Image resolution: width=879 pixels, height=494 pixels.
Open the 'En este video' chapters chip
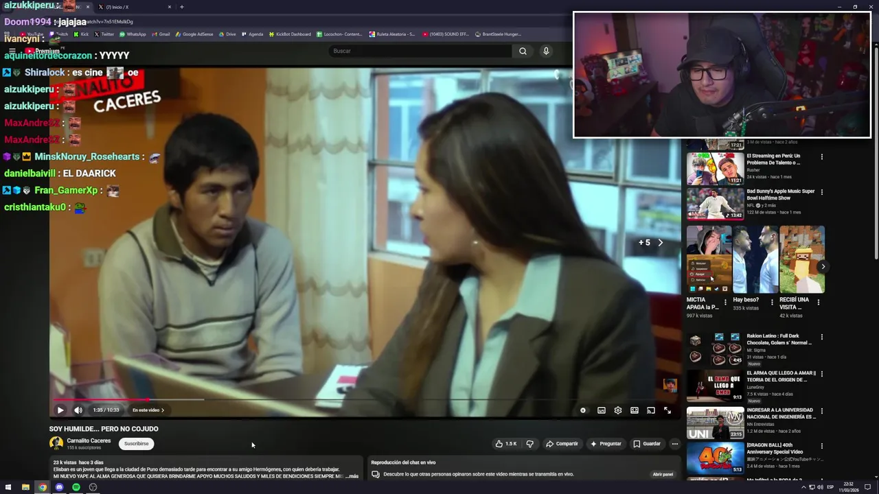pos(148,410)
